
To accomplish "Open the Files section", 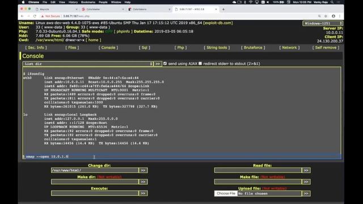I will pos(72,48).
